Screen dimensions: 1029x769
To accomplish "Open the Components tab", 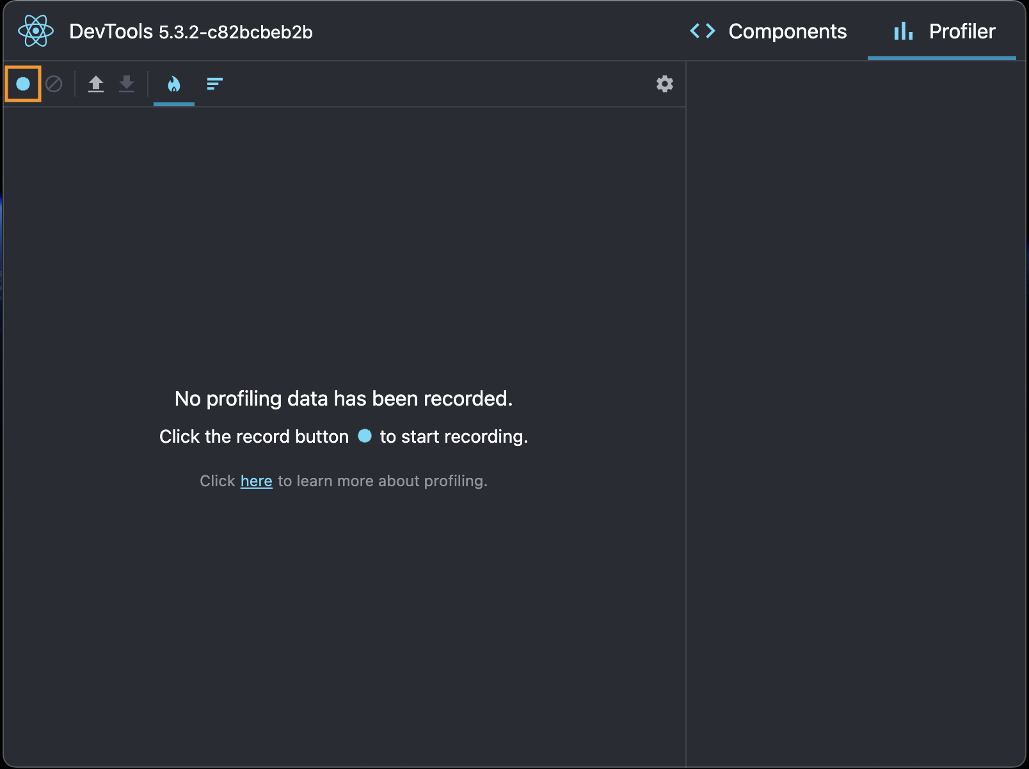I will pos(787,31).
